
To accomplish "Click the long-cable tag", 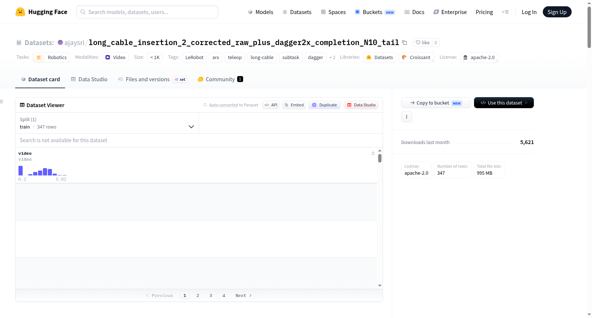I will tap(262, 57).
